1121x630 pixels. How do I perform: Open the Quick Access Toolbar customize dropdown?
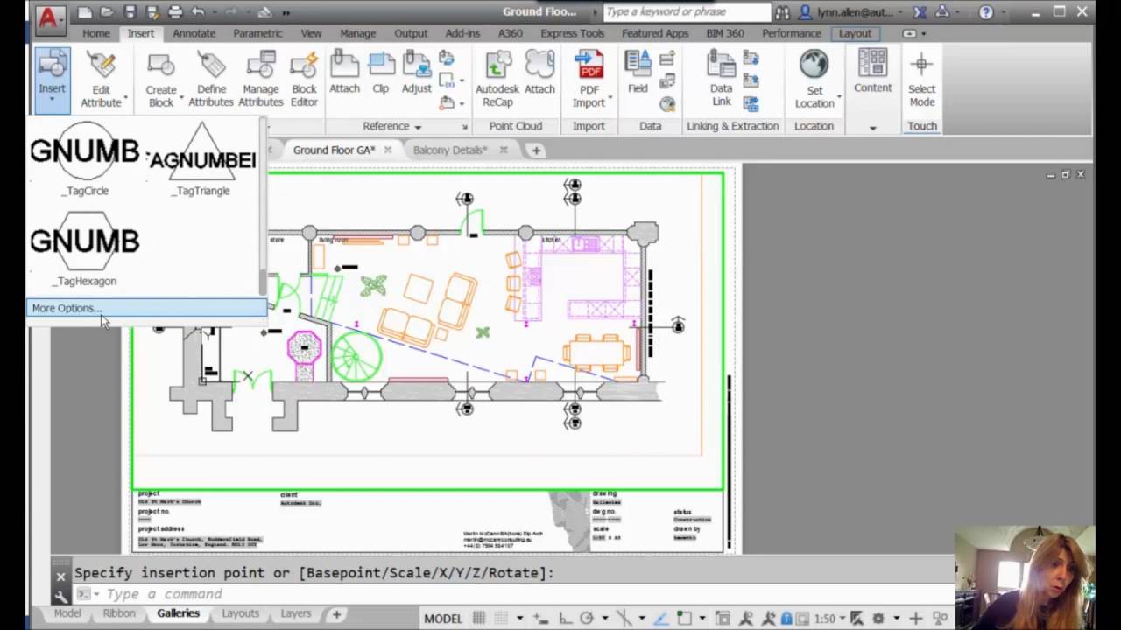coord(286,12)
